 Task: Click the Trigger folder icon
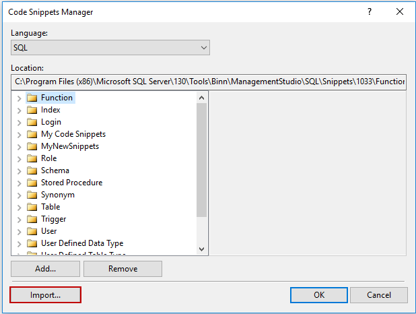pyautogui.click(x=32, y=219)
